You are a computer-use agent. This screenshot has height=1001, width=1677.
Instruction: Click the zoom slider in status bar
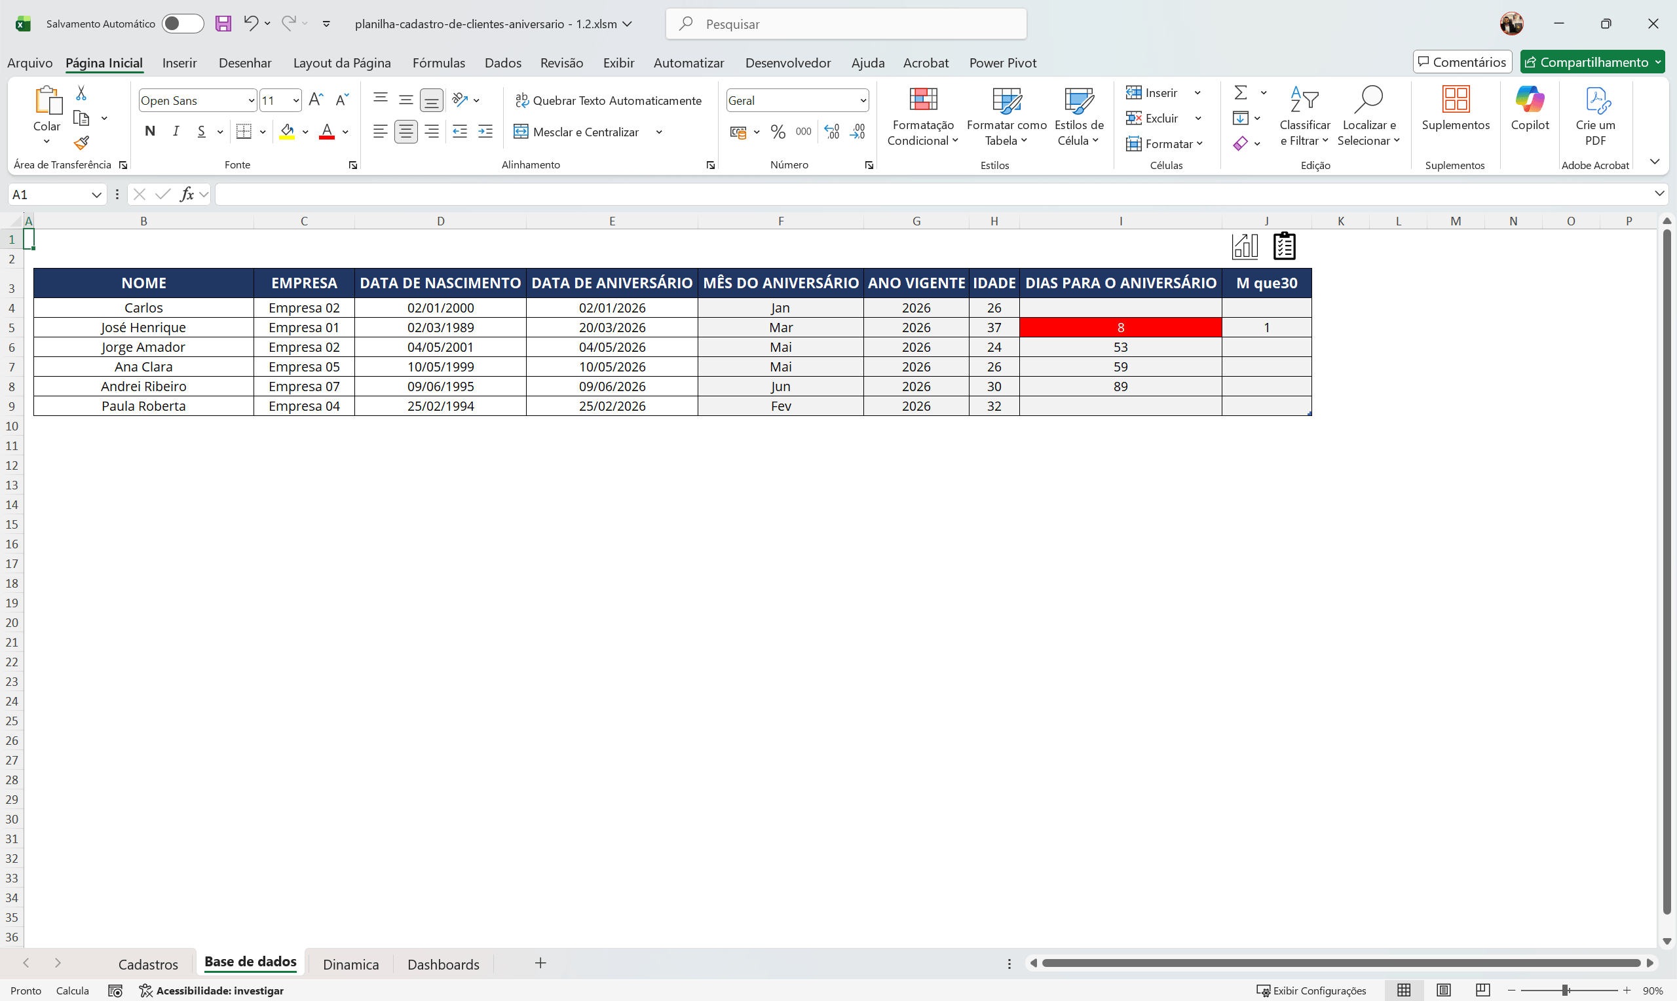(1565, 991)
